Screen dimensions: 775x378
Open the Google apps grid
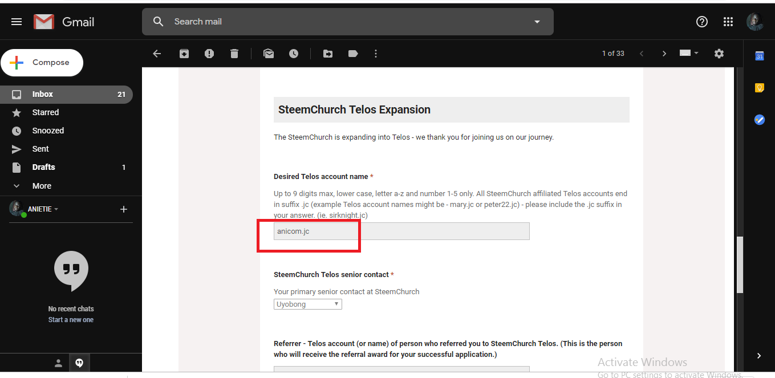[x=728, y=22]
